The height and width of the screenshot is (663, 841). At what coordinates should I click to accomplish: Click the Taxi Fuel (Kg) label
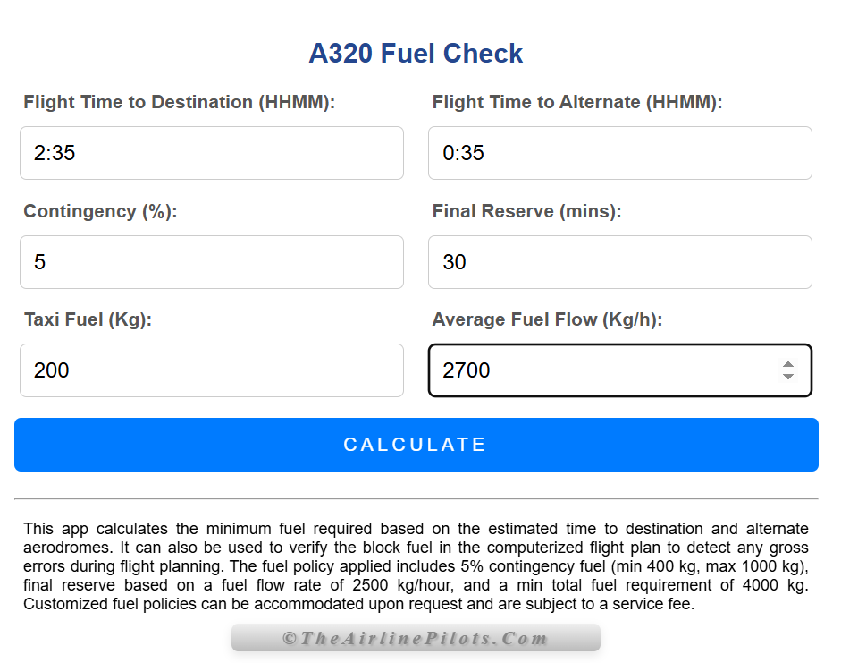coord(88,319)
